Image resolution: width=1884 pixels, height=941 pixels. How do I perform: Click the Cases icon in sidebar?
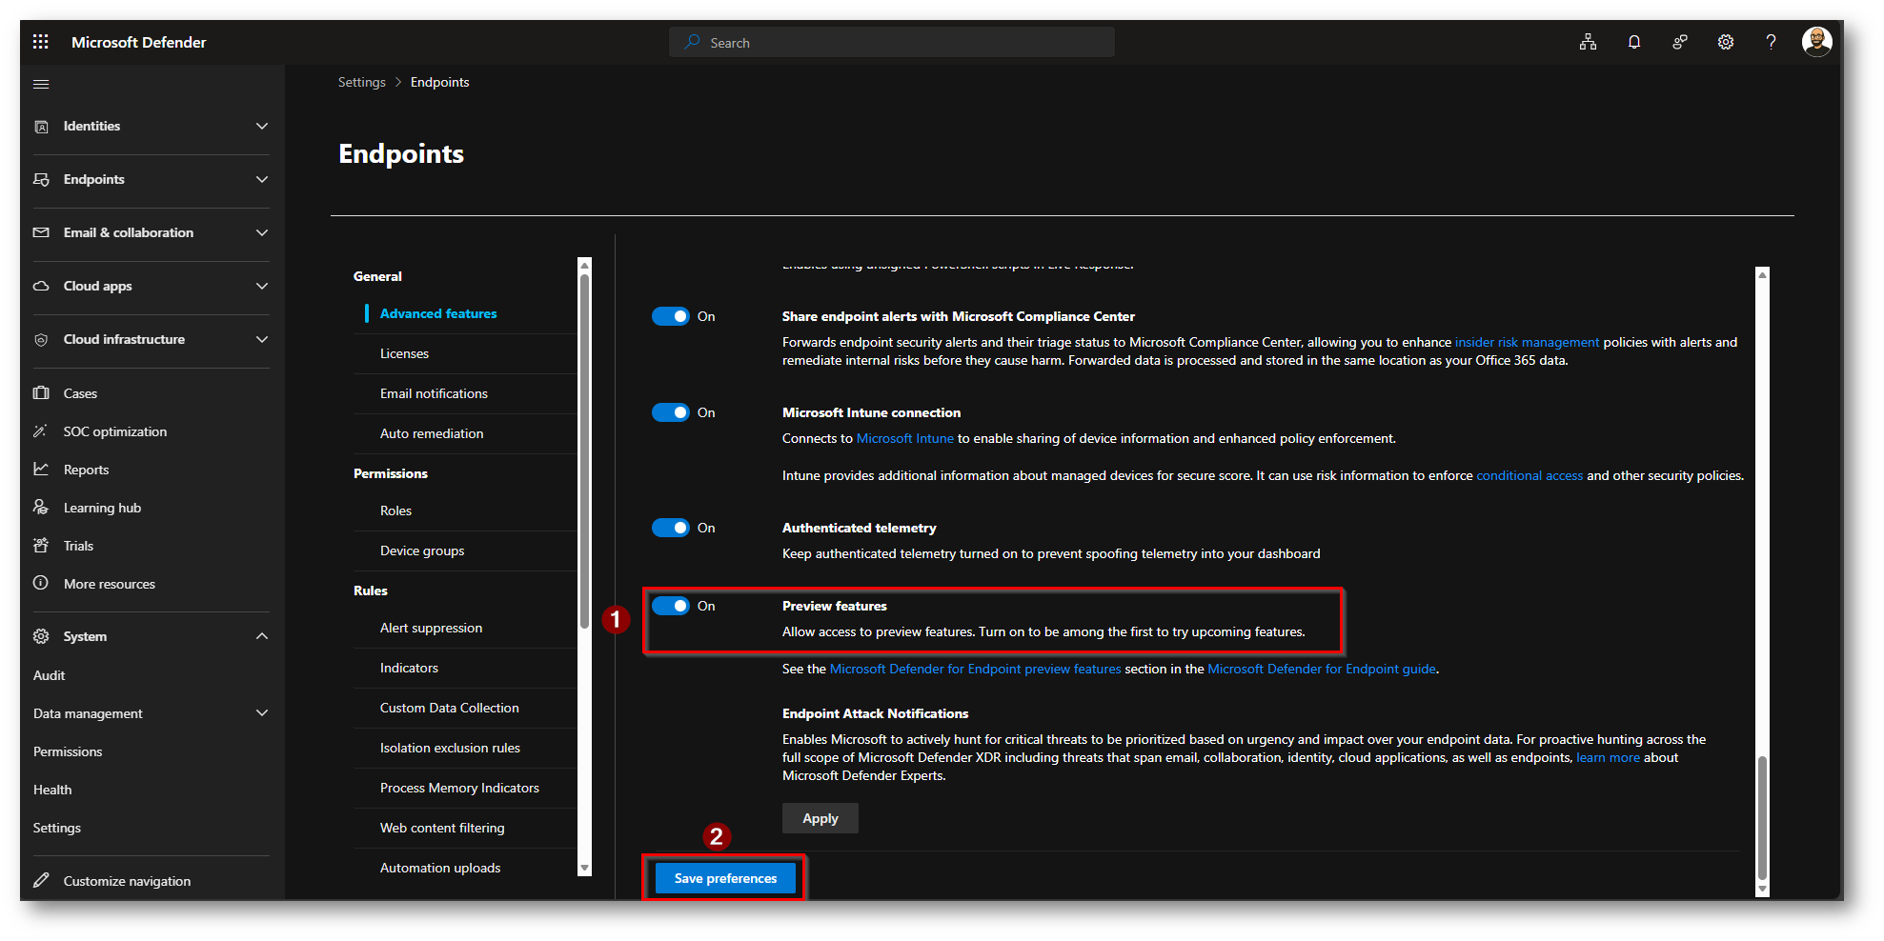coord(41,393)
